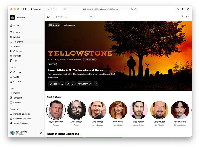Open Luke Grimes' profile photo
The width and height of the screenshot is (200, 148).
click(x=97, y=110)
